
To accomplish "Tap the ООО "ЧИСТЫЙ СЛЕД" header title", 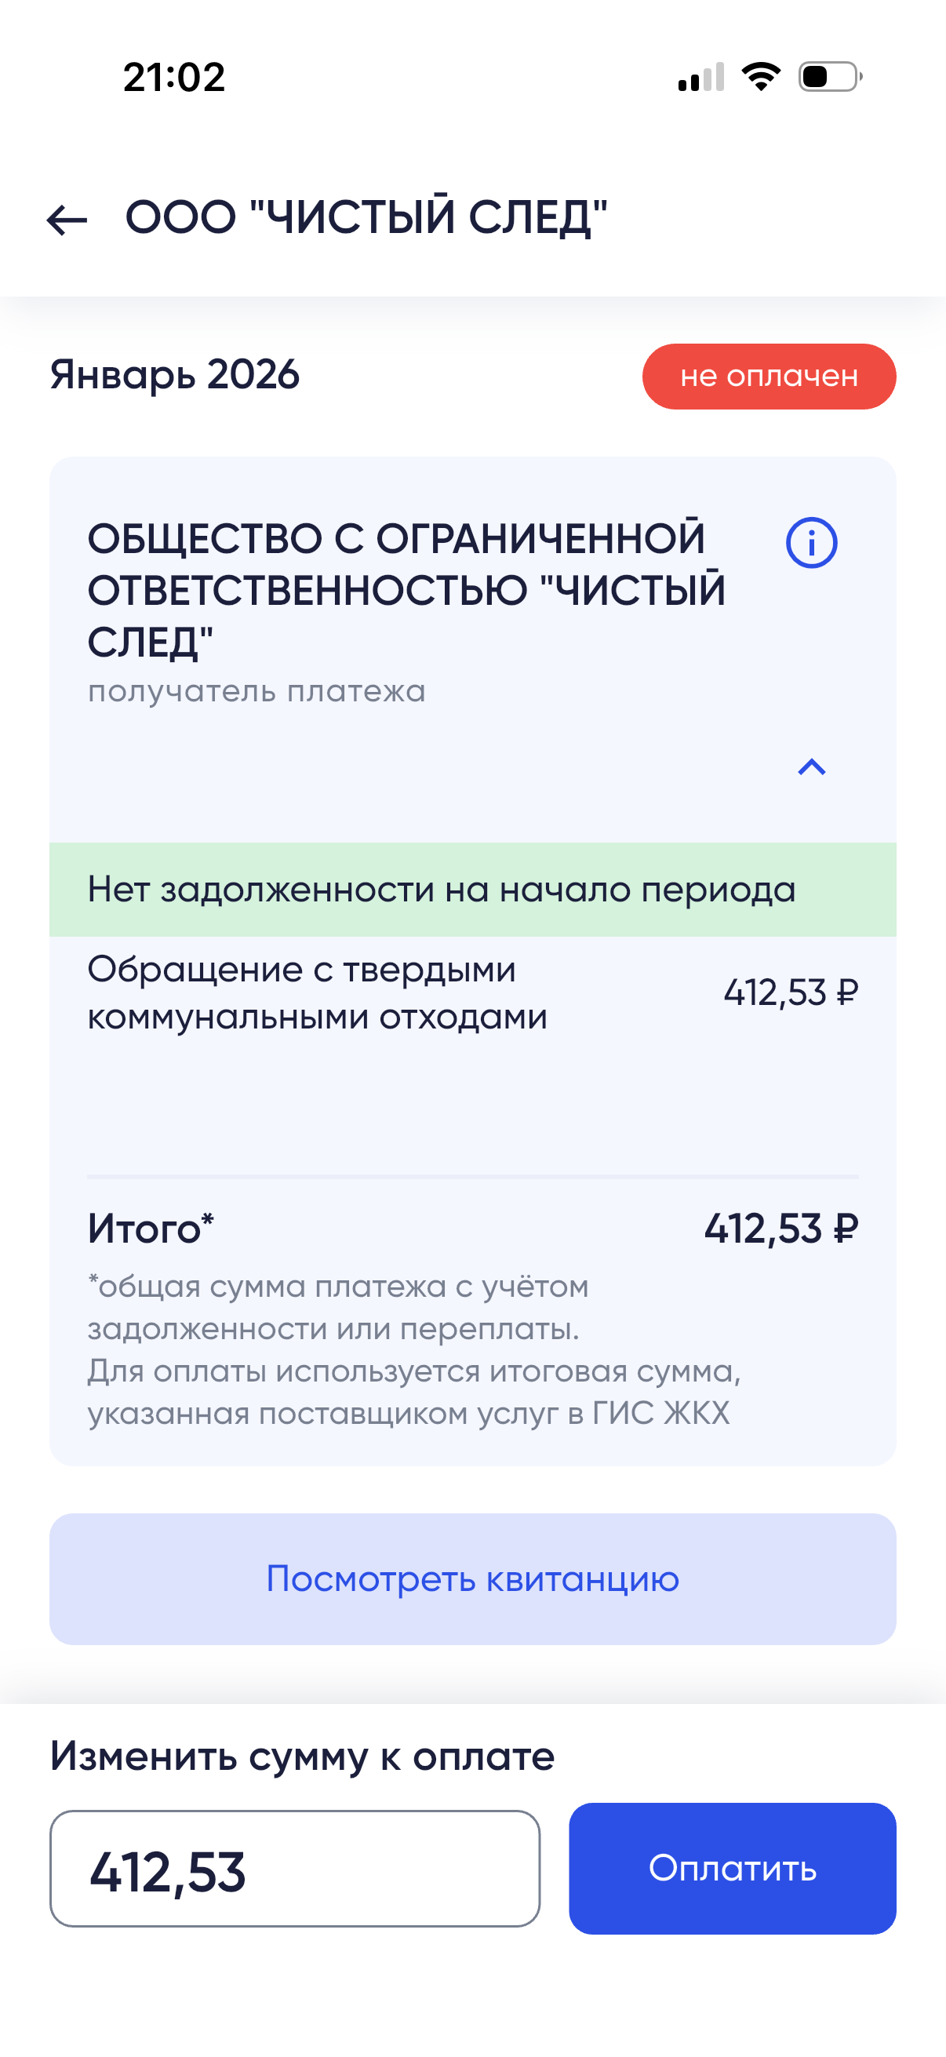I will [366, 217].
